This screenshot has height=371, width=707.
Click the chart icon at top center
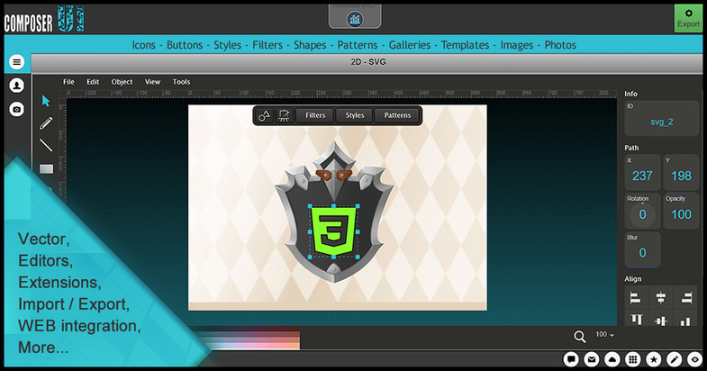(x=355, y=19)
